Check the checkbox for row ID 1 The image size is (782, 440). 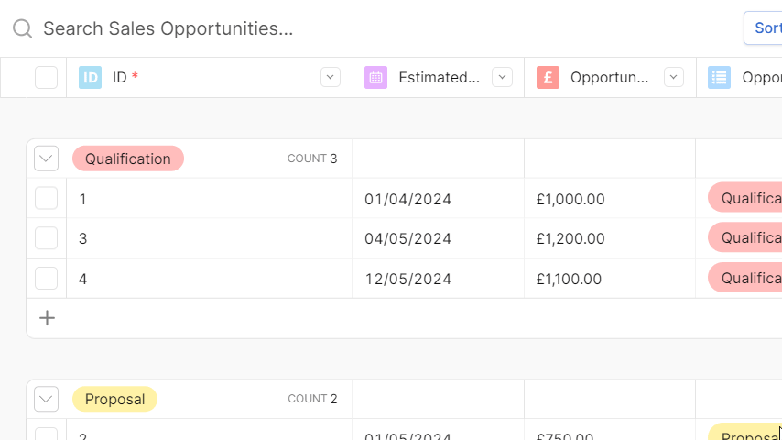click(47, 198)
